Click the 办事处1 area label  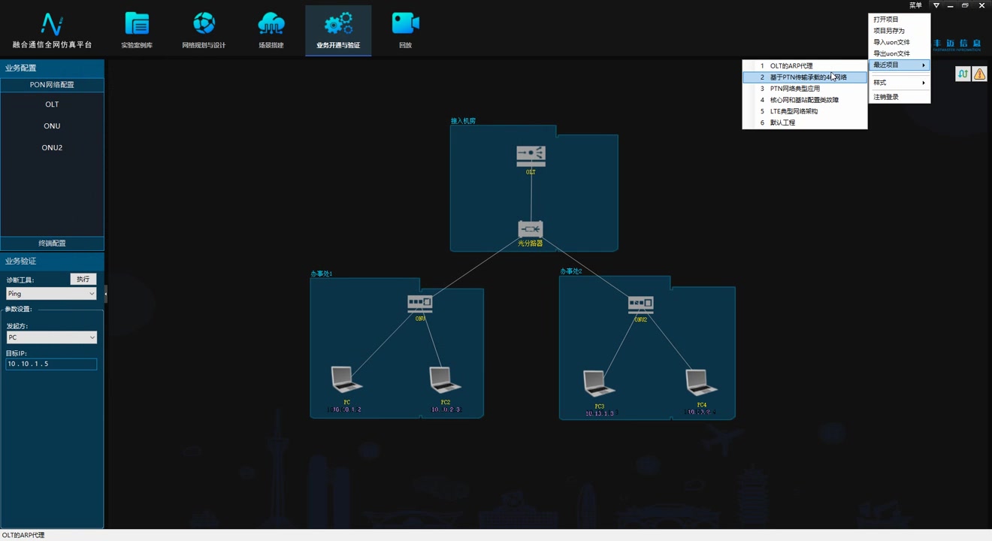click(322, 274)
